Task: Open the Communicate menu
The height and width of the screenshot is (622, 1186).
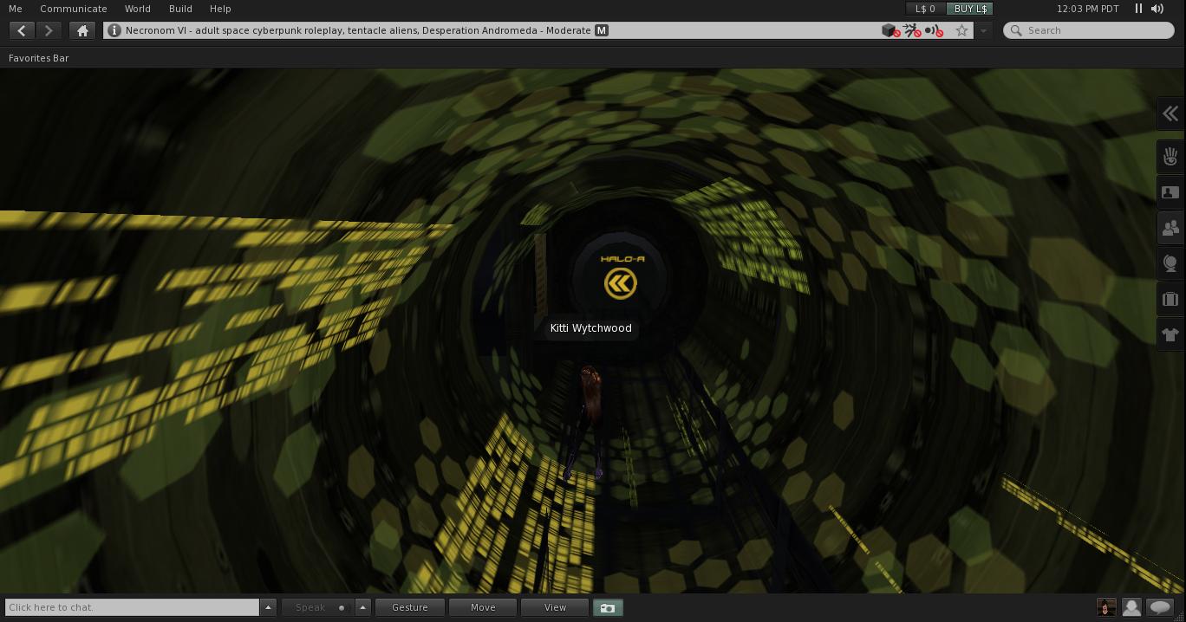Action: point(74,9)
